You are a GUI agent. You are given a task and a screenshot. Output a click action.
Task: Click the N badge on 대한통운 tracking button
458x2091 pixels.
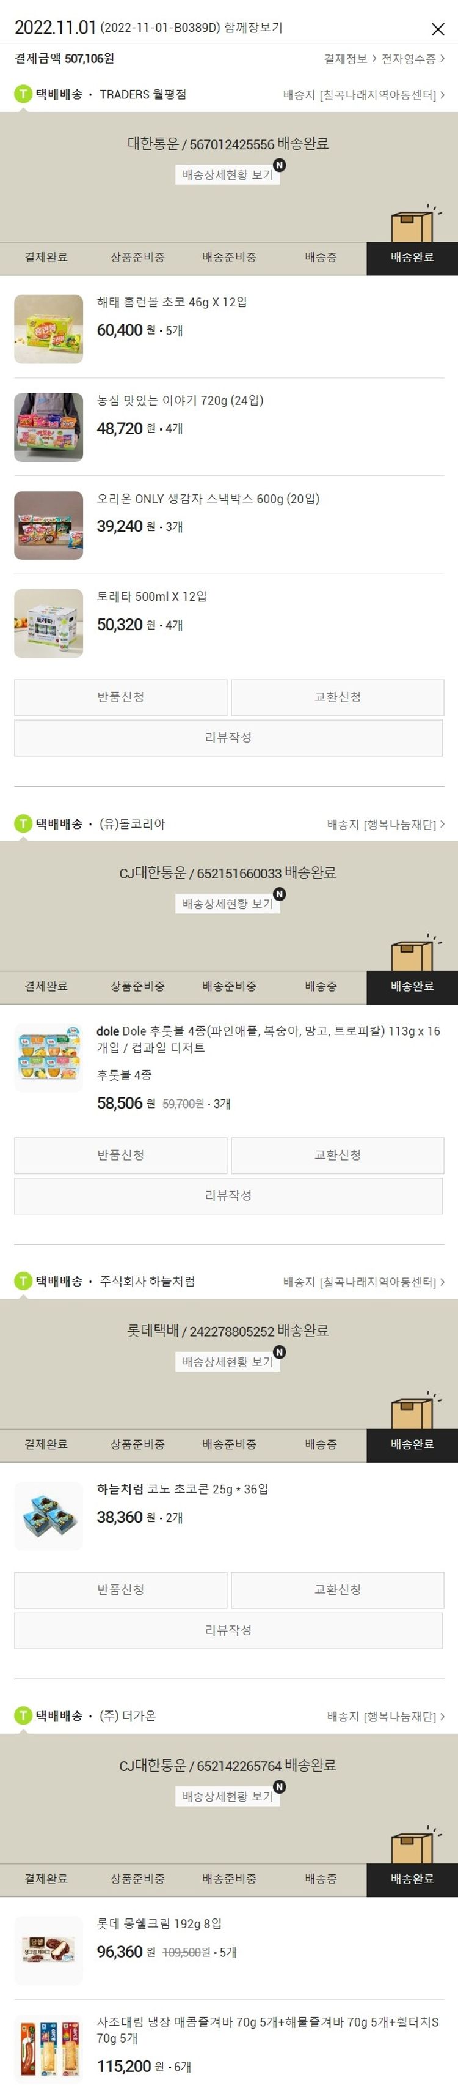279,165
